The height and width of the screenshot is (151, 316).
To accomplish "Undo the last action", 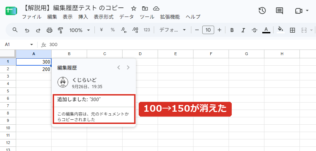I will 27,30.
